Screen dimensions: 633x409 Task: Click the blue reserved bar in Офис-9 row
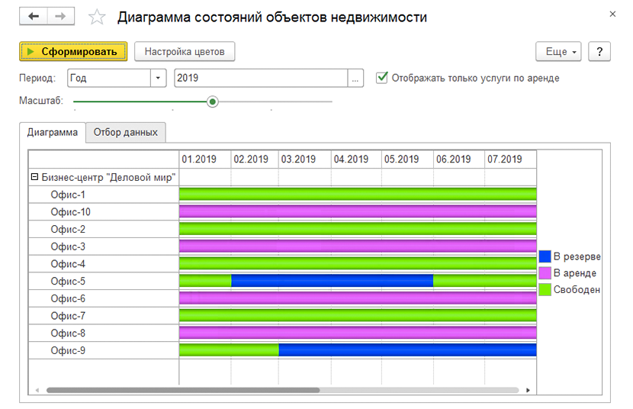pos(408,350)
